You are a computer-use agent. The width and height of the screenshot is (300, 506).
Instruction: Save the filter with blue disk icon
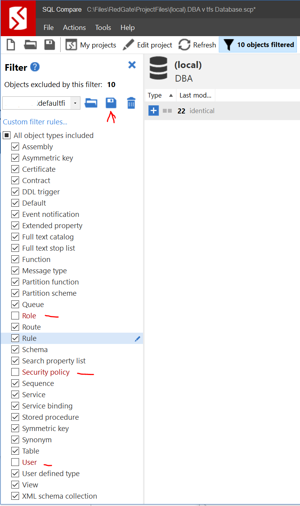tap(111, 103)
